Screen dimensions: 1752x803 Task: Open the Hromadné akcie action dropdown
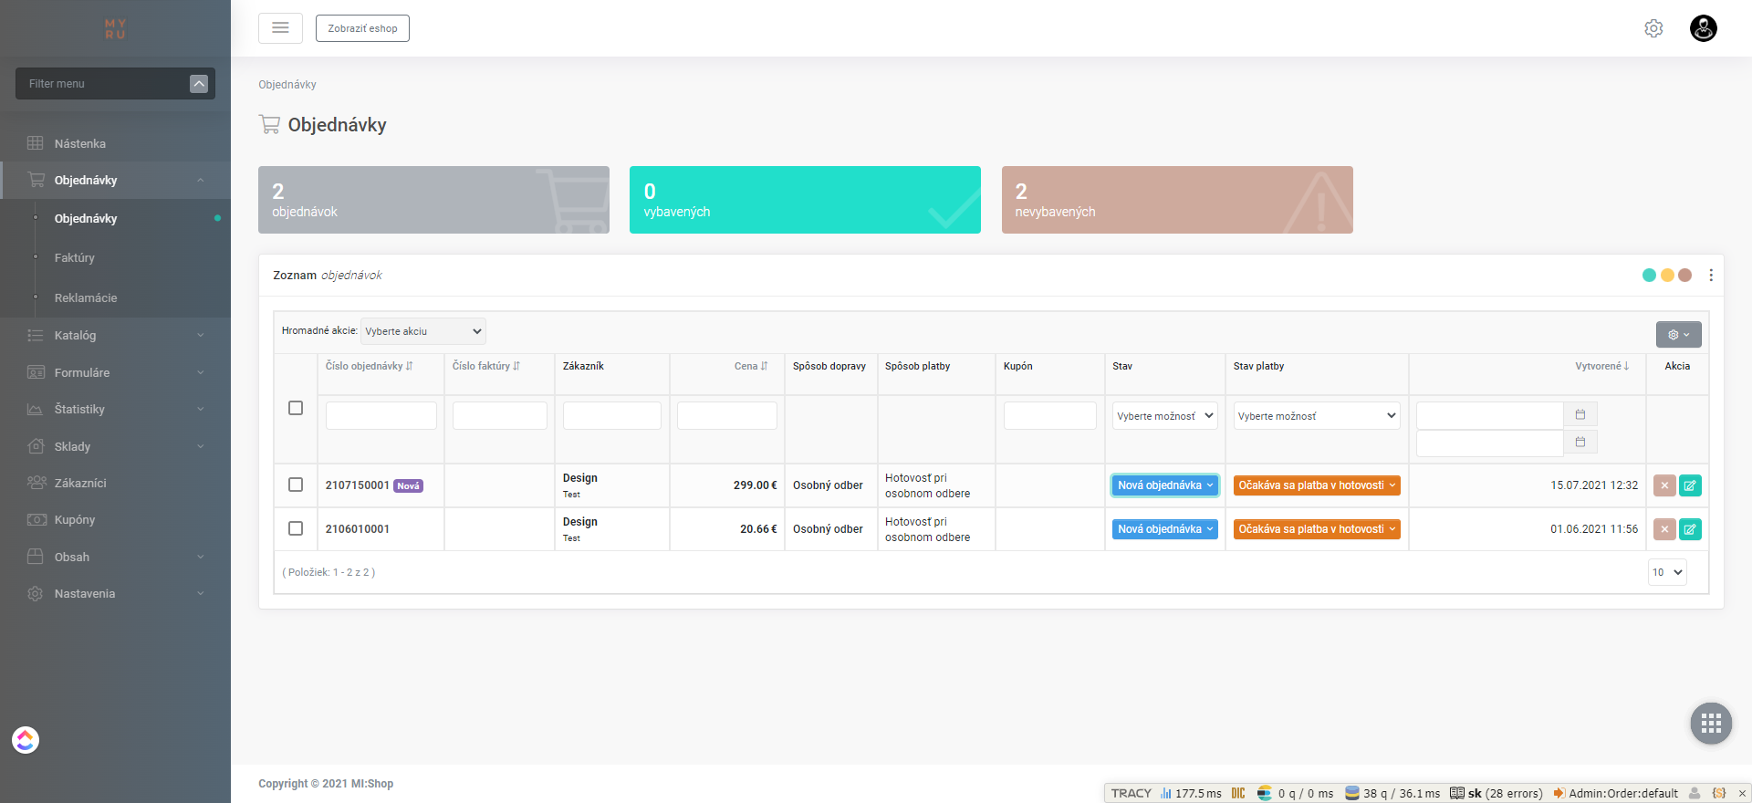(423, 331)
